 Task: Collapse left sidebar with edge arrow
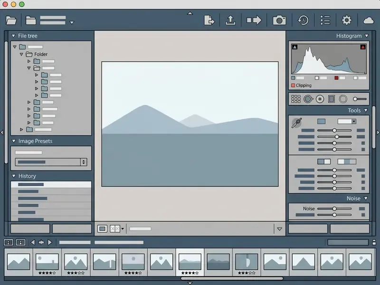click(2, 133)
